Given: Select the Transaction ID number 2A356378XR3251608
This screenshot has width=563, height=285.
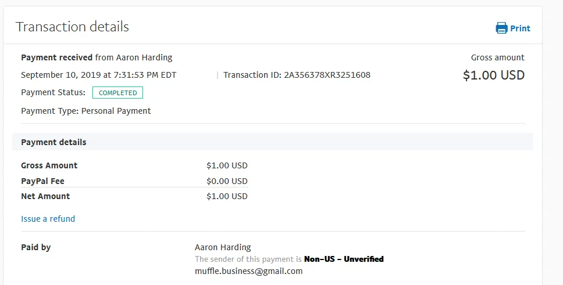Looking at the screenshot, I should (x=327, y=75).
